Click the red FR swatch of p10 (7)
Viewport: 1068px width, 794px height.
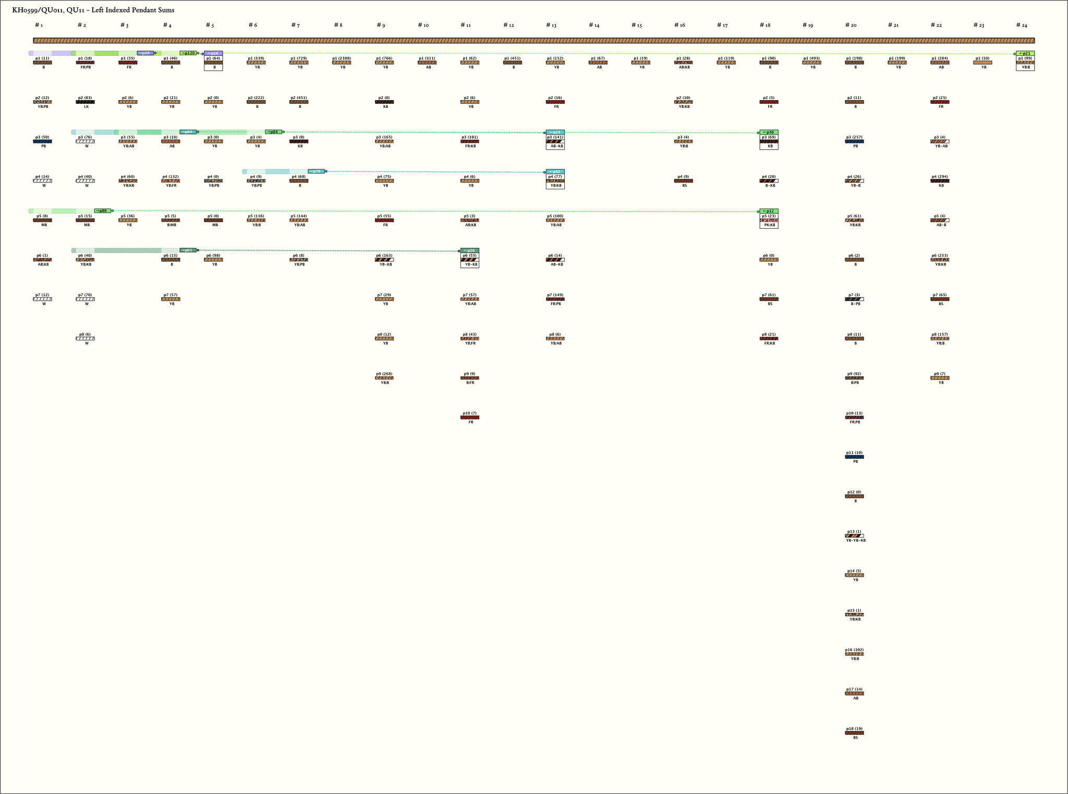click(x=469, y=418)
